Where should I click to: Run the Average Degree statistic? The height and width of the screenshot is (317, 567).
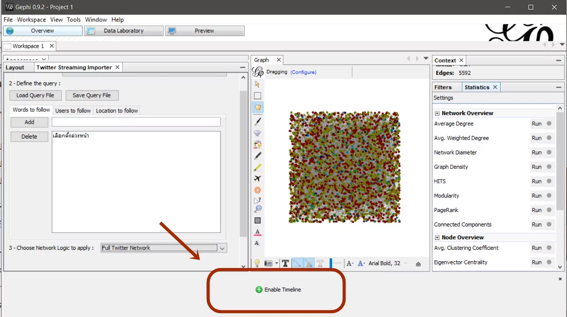537,124
